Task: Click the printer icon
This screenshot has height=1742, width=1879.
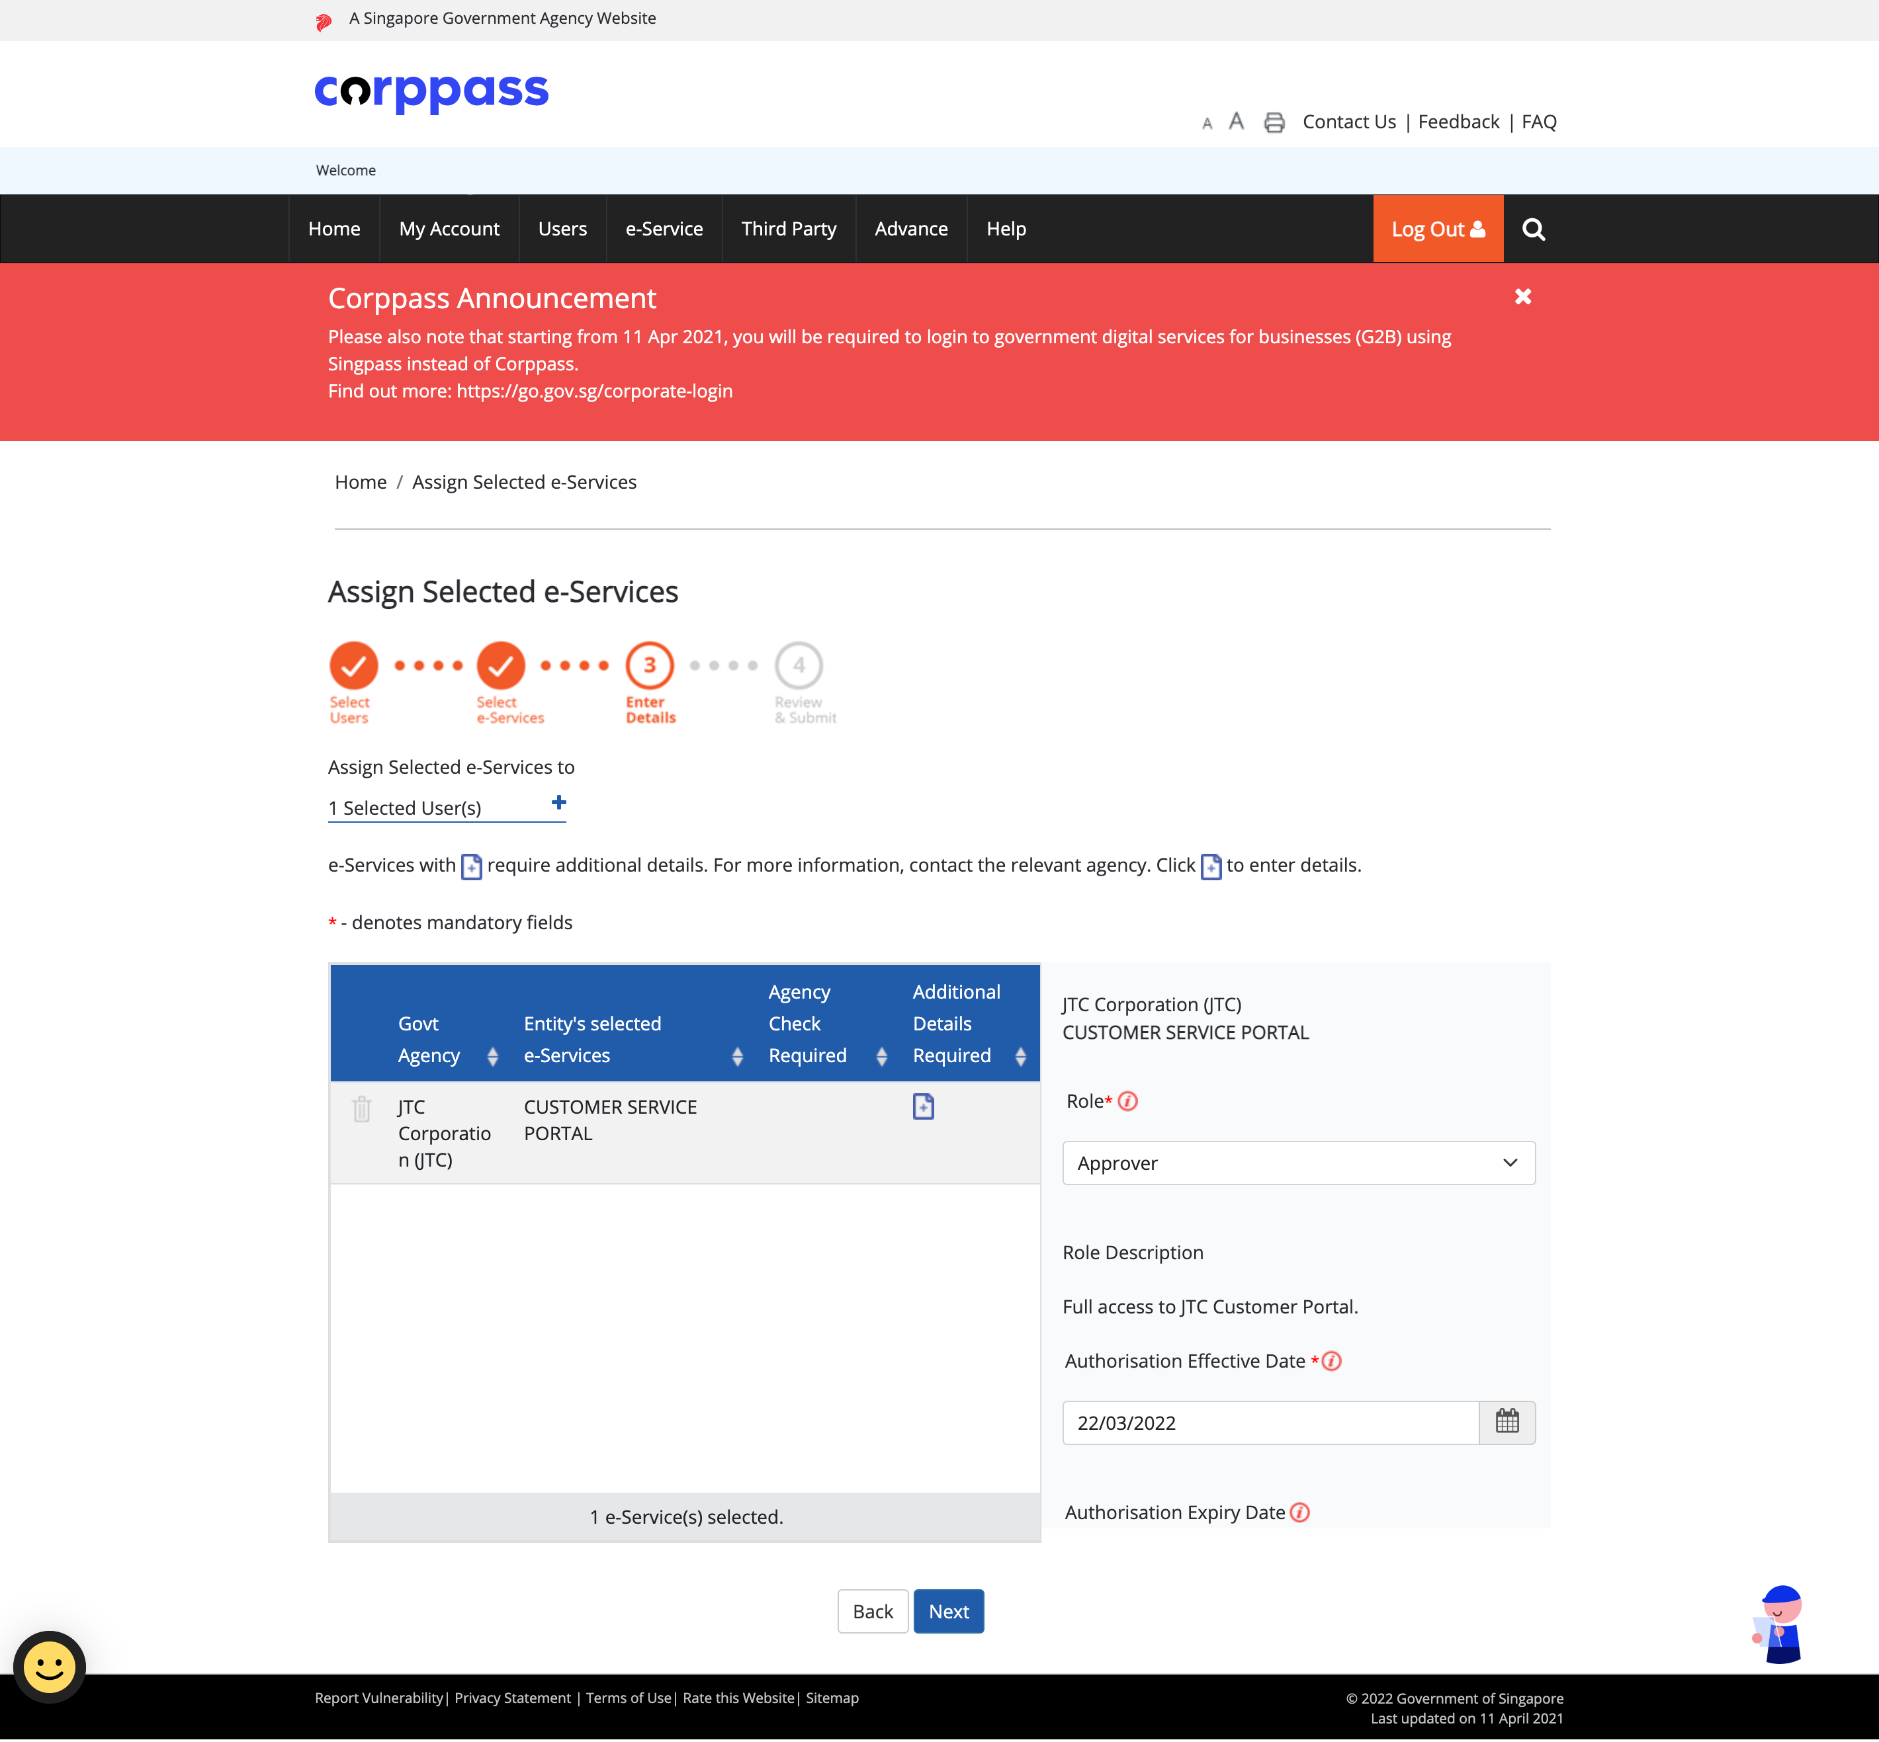Action: pyautogui.click(x=1275, y=122)
